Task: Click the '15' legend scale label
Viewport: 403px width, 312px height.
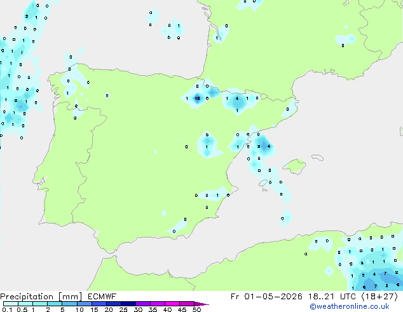Action: pos(94,309)
